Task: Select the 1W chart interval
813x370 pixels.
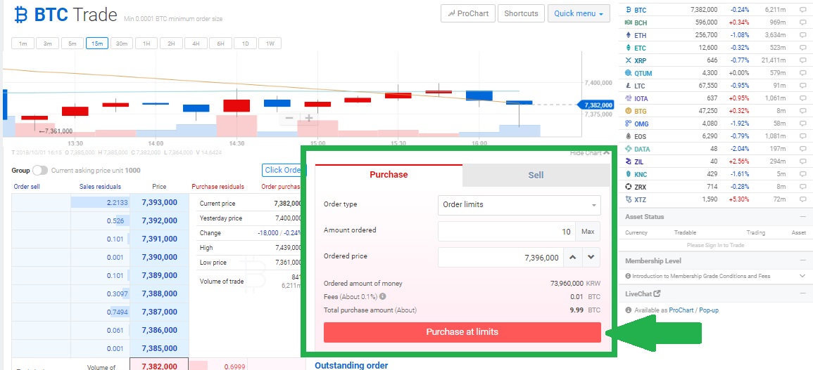Action: click(x=270, y=44)
